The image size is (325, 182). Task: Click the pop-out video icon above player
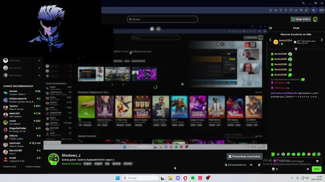[x=152, y=29]
